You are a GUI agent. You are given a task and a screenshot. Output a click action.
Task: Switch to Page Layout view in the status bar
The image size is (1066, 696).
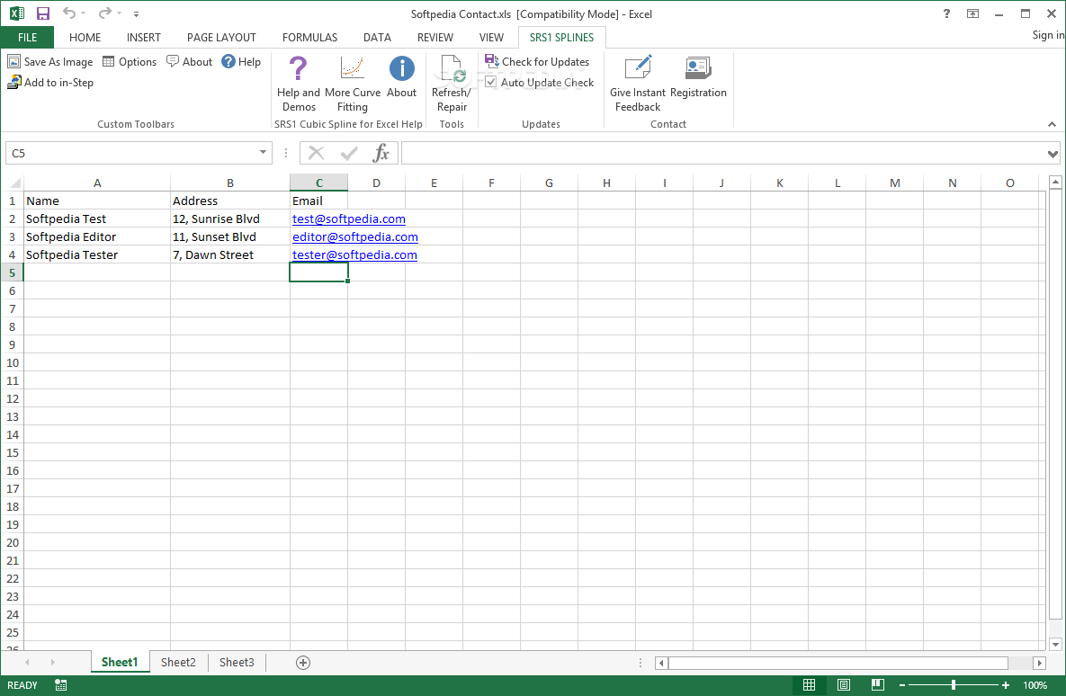point(844,685)
